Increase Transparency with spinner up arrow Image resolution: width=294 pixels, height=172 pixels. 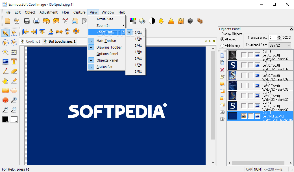click(x=279, y=36)
